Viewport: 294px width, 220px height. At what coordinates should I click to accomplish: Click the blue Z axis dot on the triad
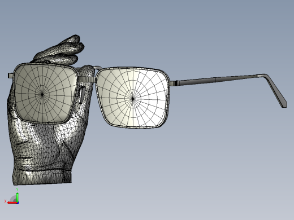tap(18, 203)
